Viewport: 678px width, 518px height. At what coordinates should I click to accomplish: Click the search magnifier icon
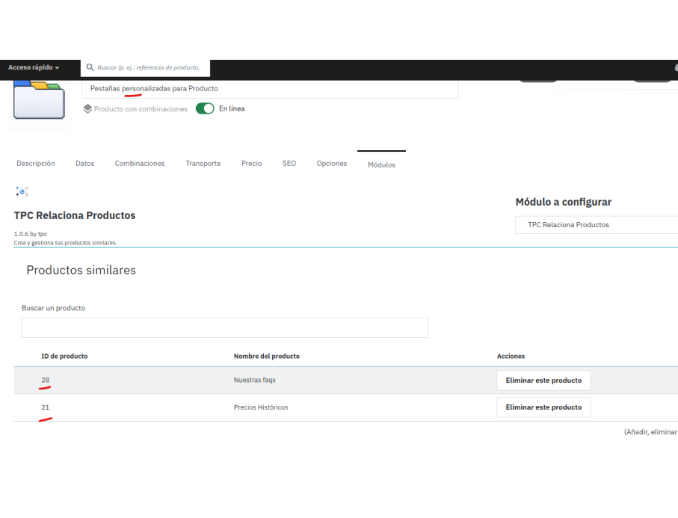90,67
